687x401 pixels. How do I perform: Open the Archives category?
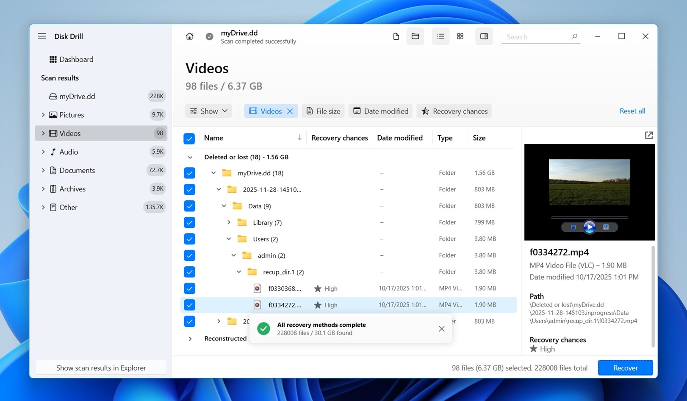(101, 189)
